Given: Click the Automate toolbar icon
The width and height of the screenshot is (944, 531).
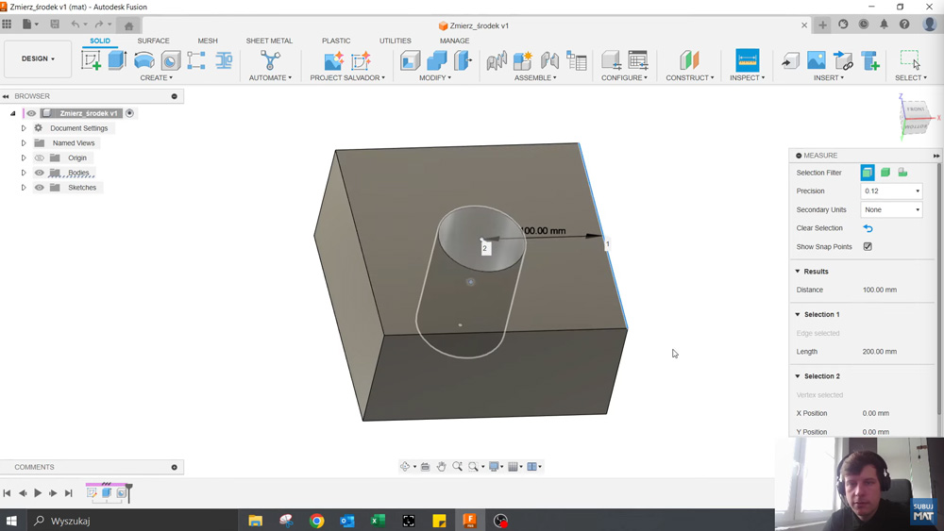Looking at the screenshot, I should 270,60.
